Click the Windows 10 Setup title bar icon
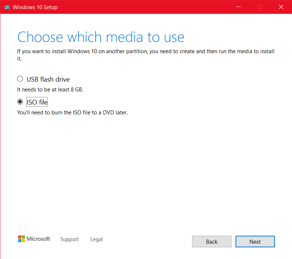This screenshot has height=259, width=292. [7, 7]
